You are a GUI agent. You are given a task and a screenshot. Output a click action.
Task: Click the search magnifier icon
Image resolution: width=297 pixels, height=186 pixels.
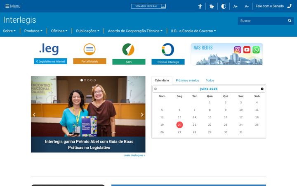coord(290,21)
